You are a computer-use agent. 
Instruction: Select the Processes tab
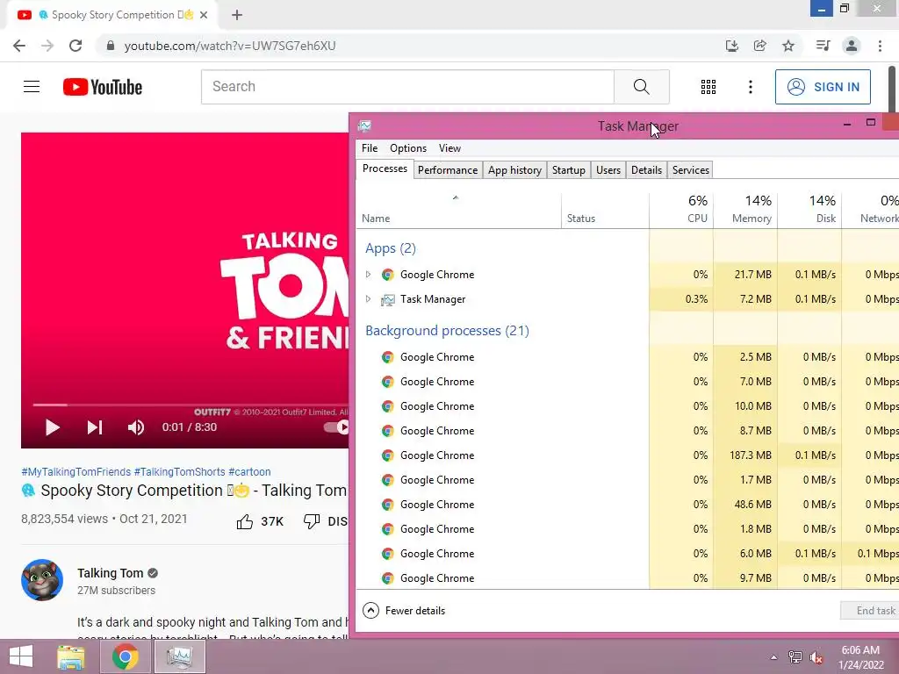385,168
